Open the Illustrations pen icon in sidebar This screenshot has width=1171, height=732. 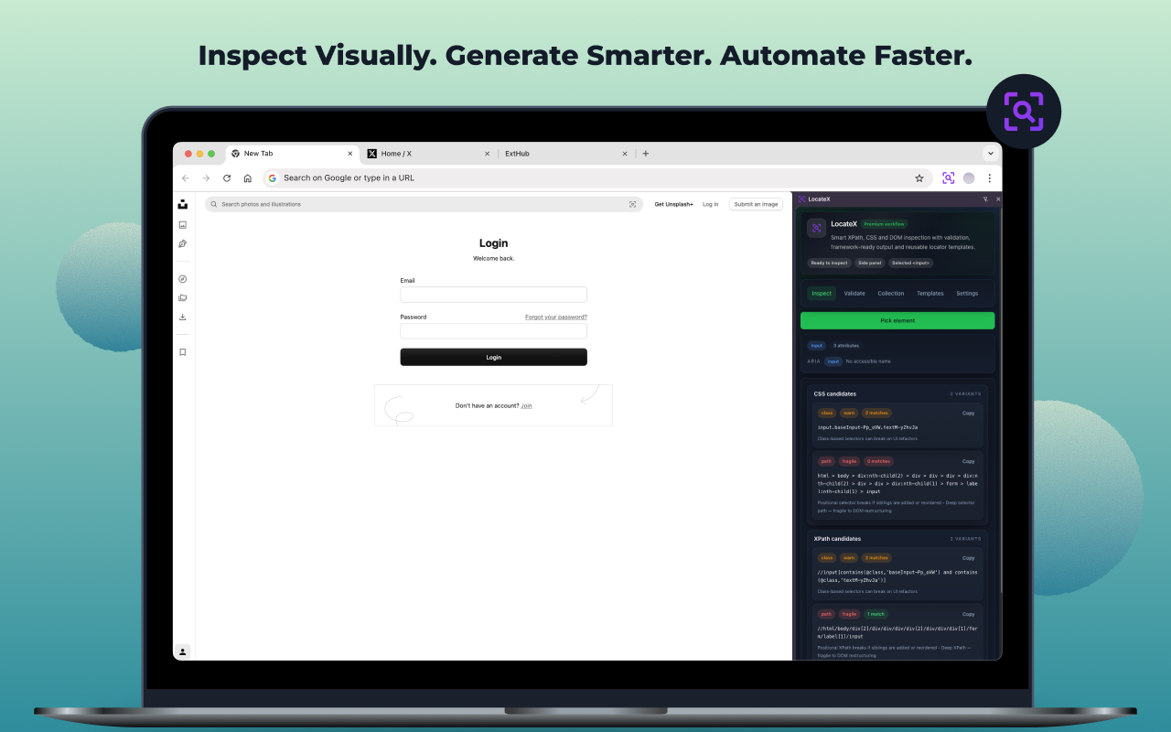pos(183,244)
